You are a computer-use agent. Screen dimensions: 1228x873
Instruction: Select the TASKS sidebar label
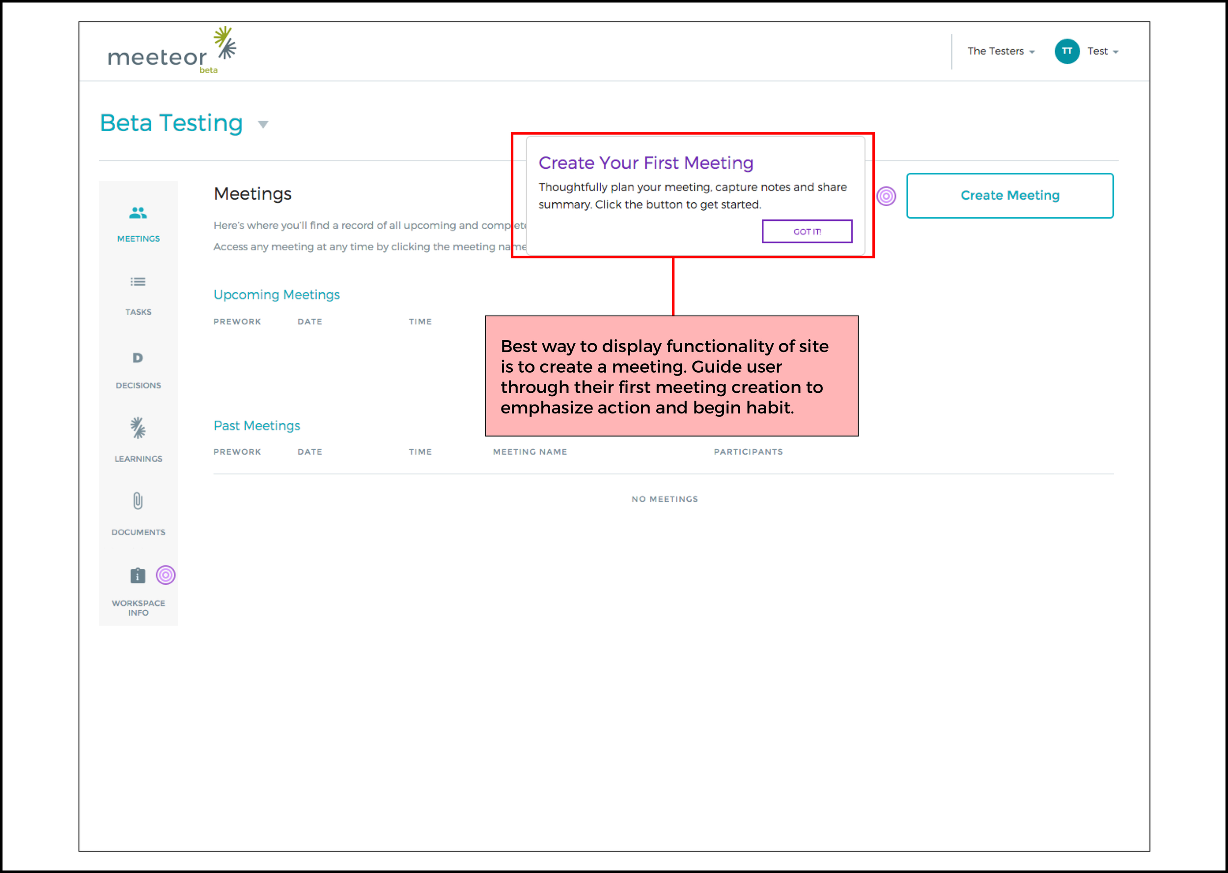[x=138, y=312]
